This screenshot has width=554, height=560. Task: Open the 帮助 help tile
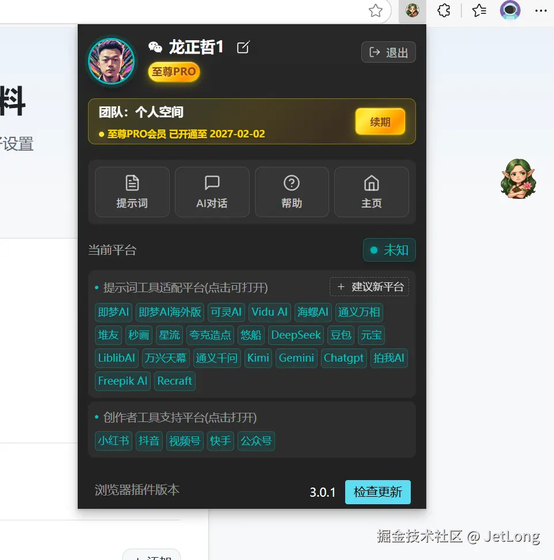click(292, 192)
